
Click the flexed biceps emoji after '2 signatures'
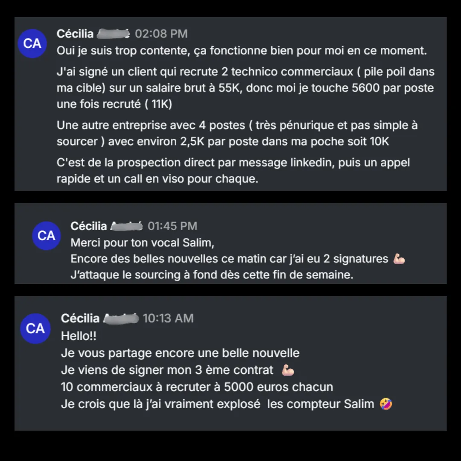coord(399,259)
